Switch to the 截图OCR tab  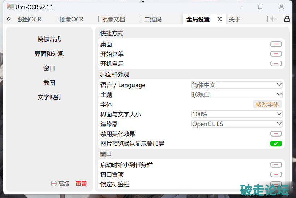coord(29,20)
